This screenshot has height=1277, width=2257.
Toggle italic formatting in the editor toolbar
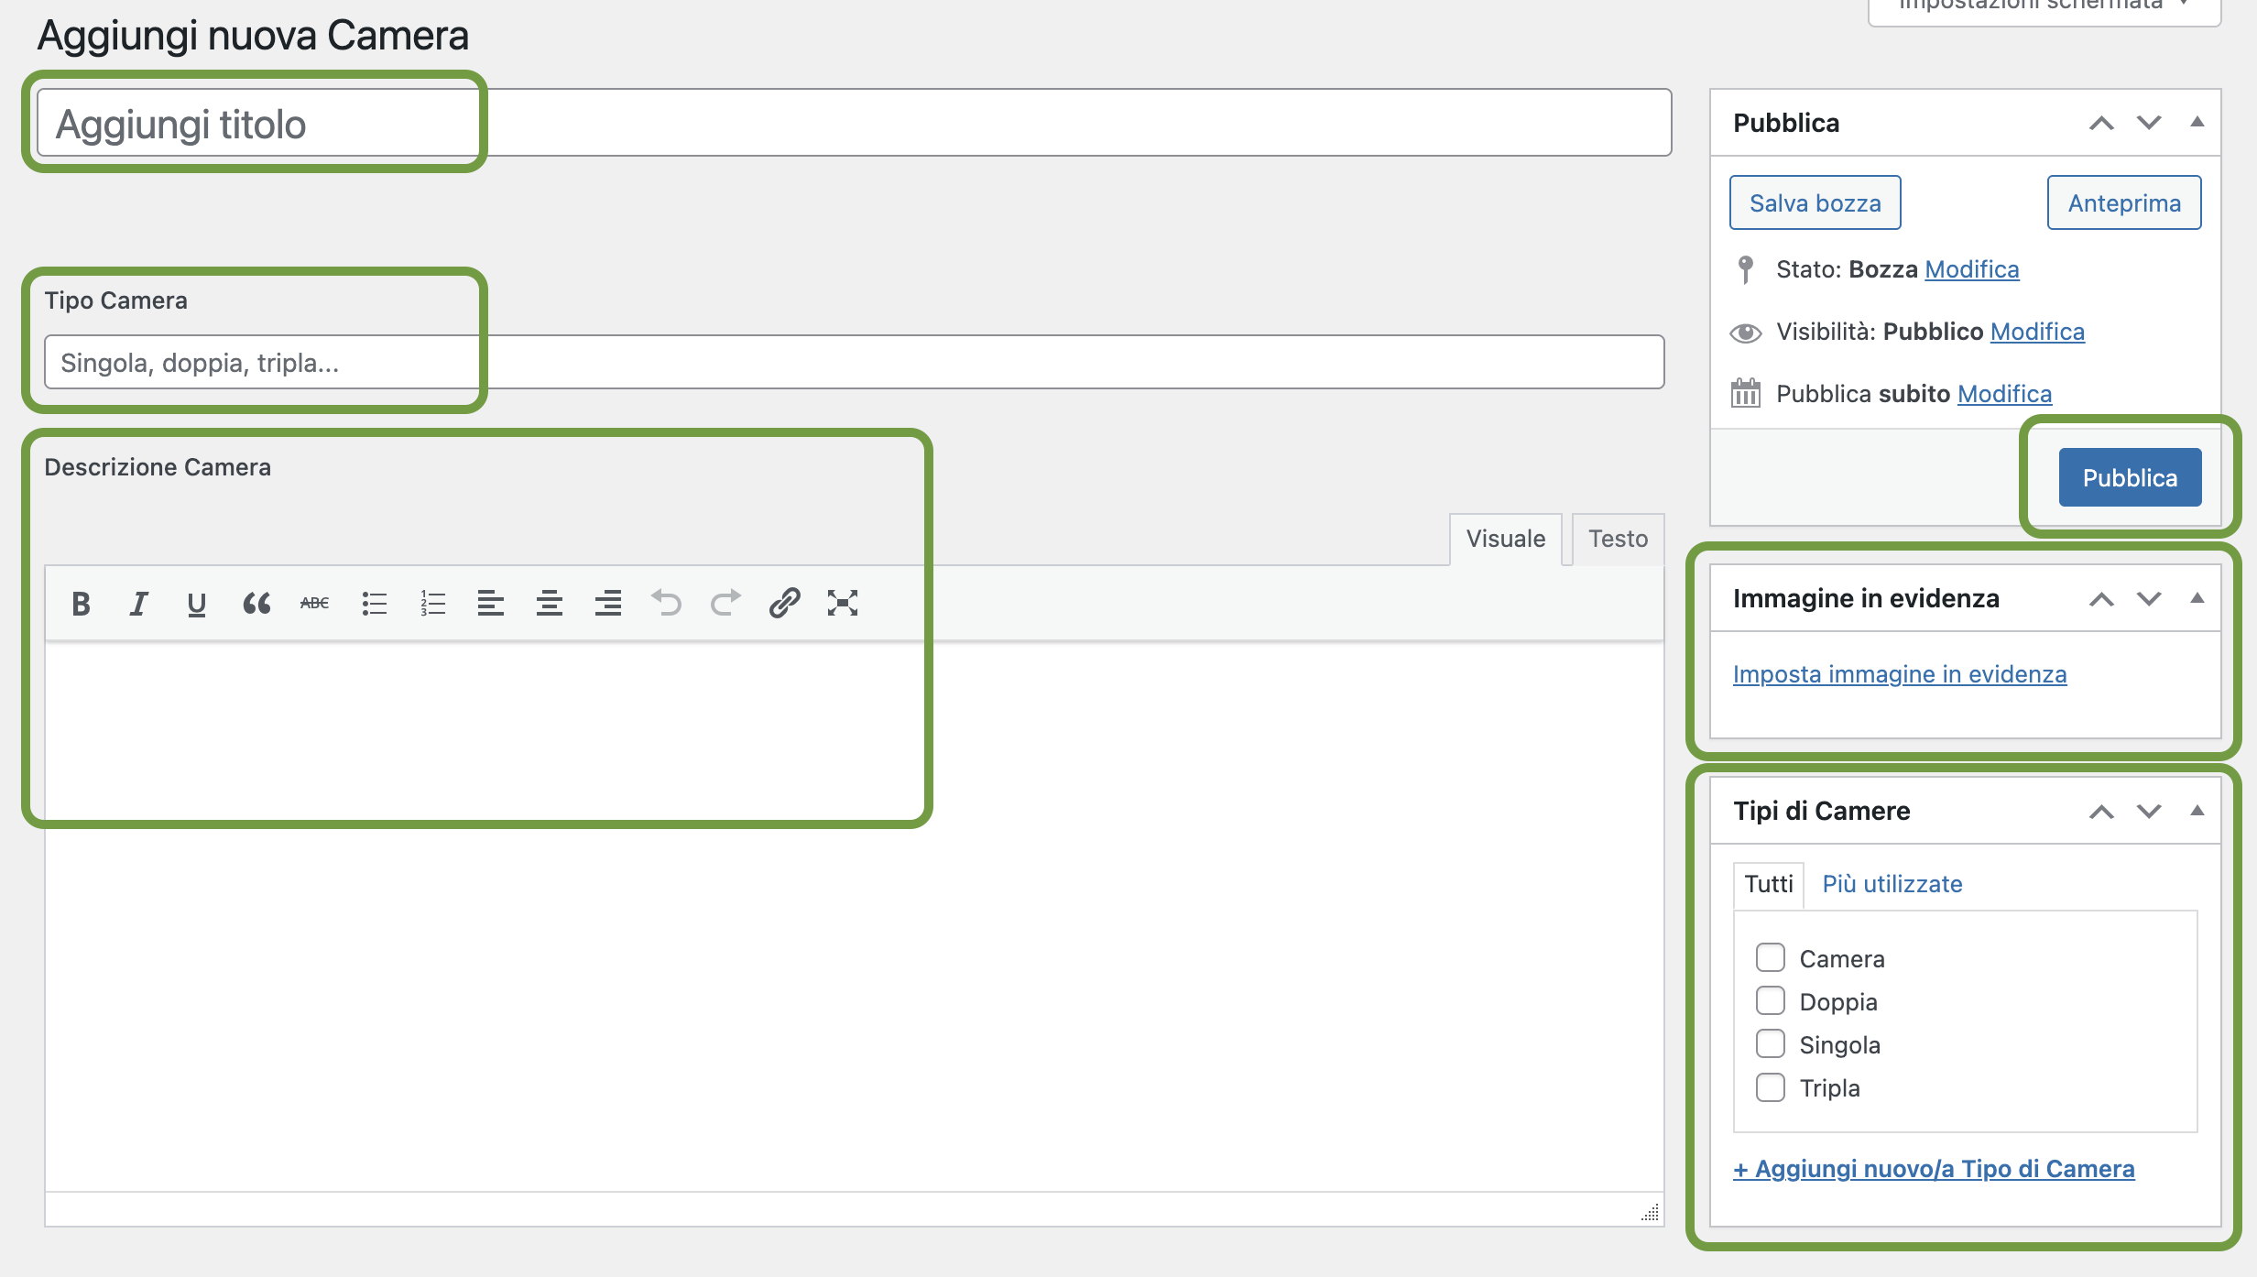click(x=138, y=604)
